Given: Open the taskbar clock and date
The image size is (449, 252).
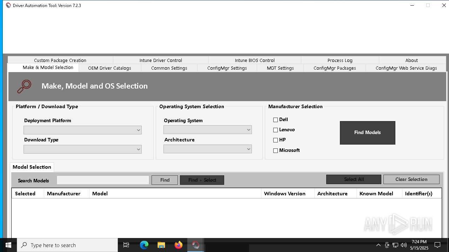Looking at the screenshot, I should pos(419,245).
